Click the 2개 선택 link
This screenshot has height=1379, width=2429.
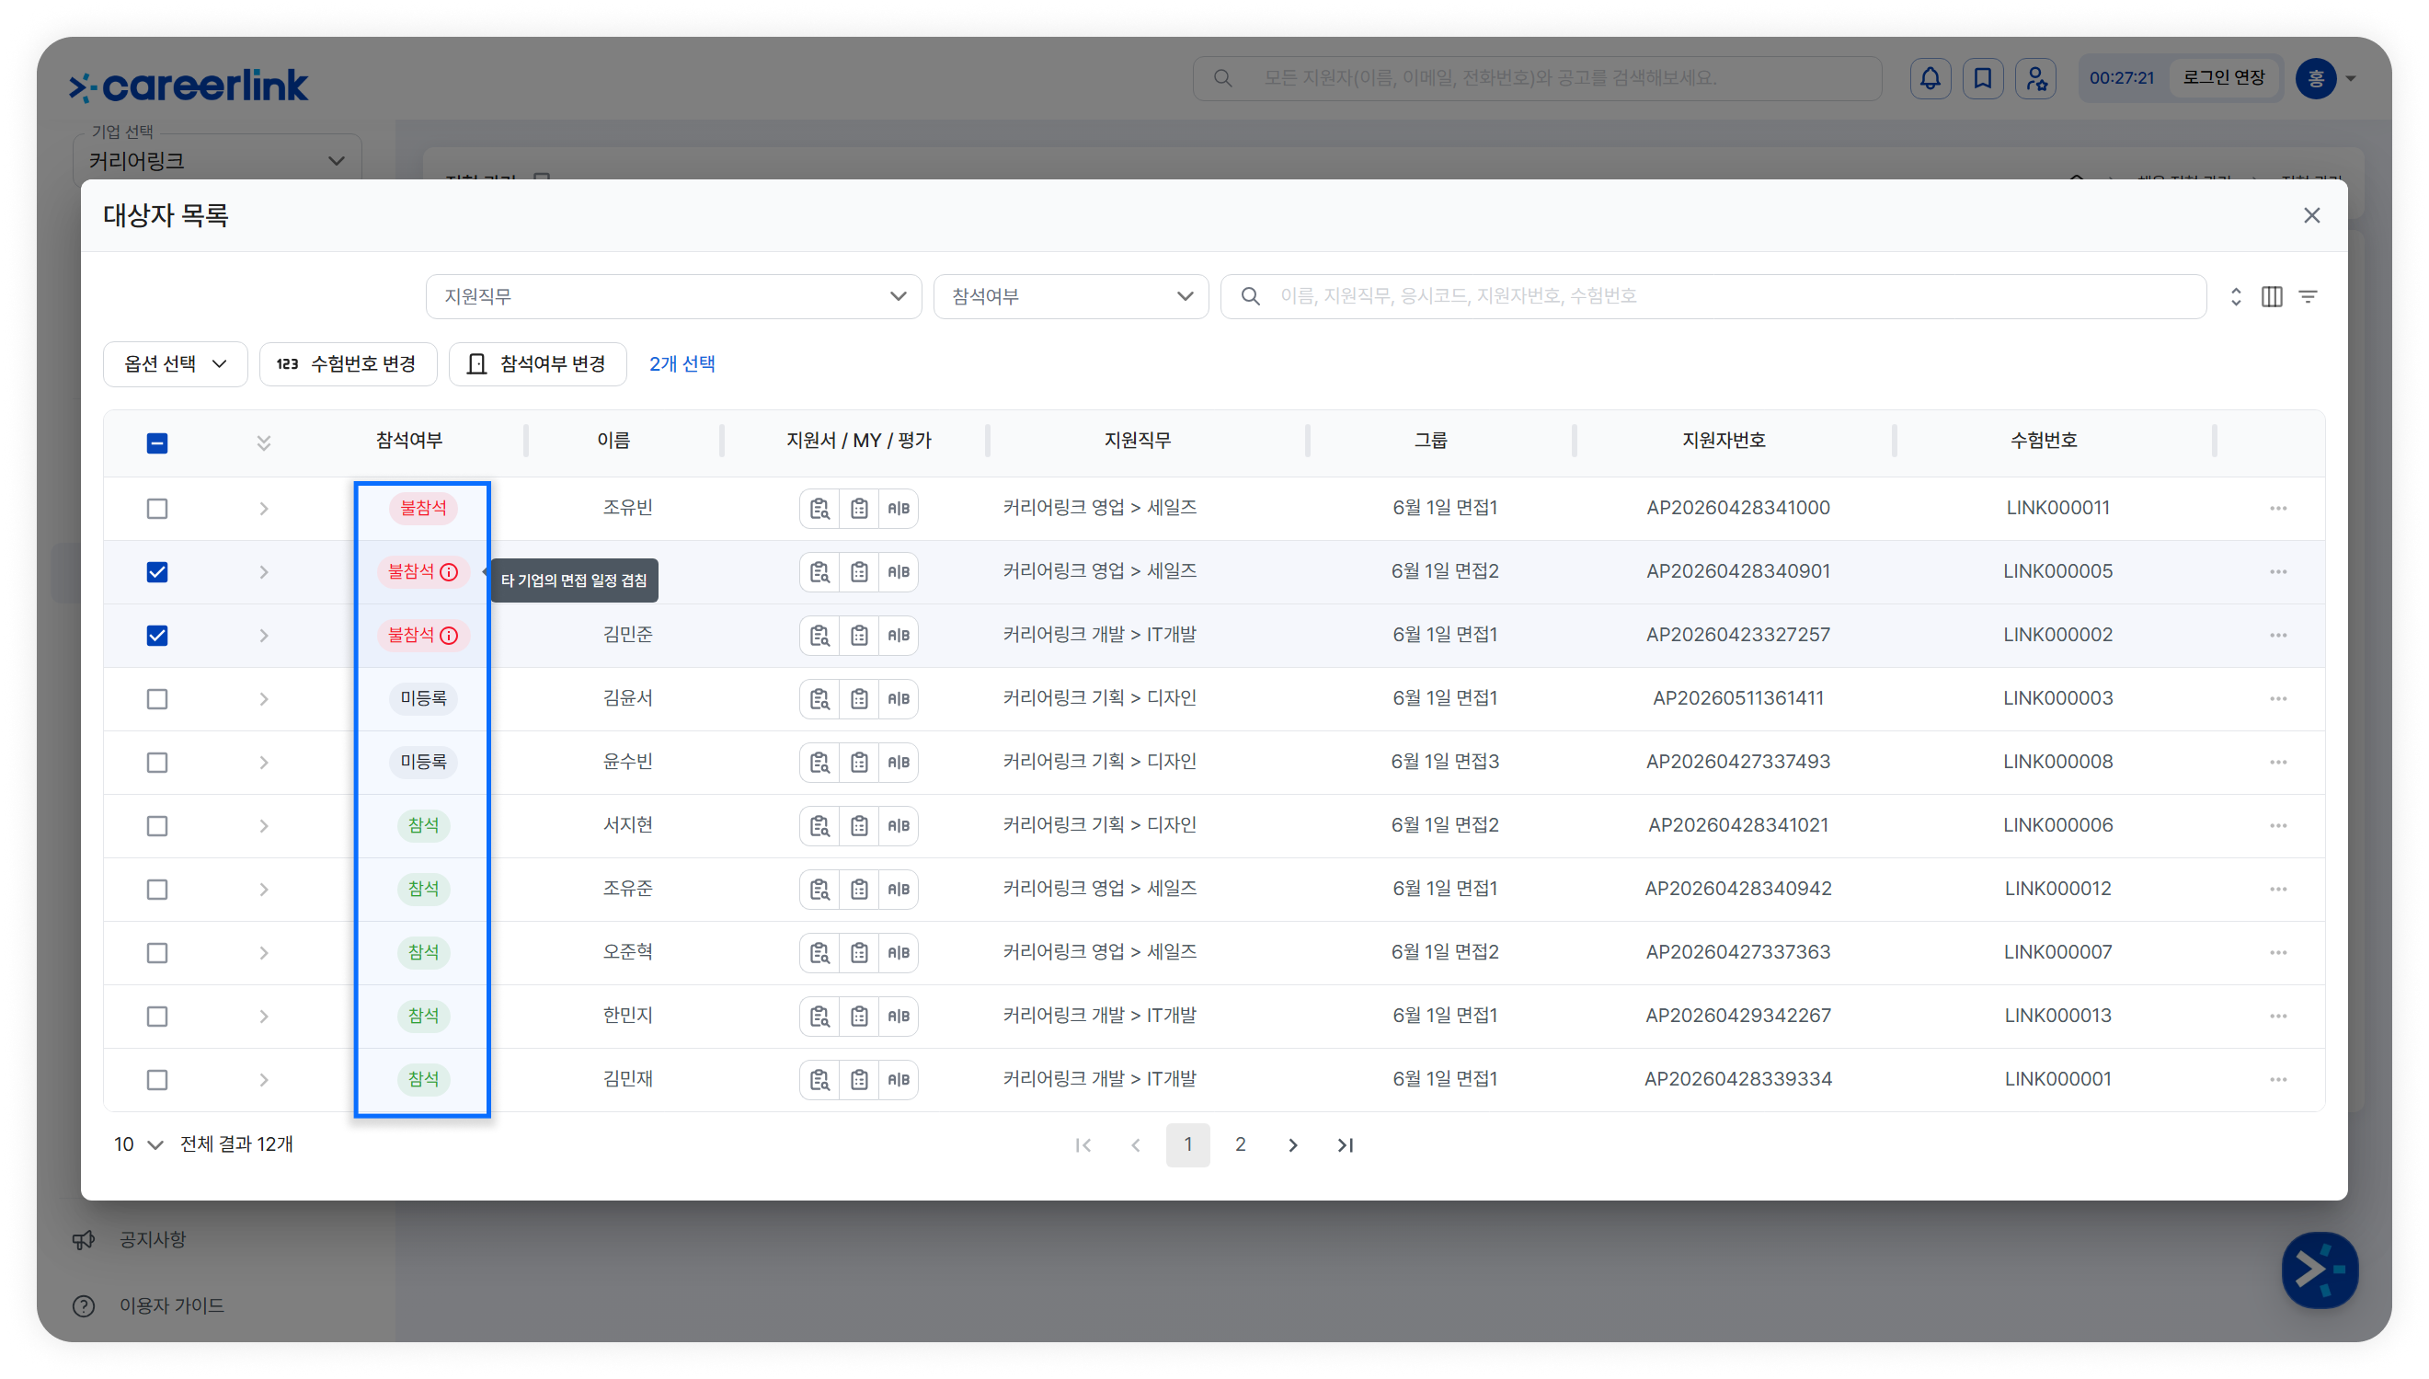tap(682, 363)
